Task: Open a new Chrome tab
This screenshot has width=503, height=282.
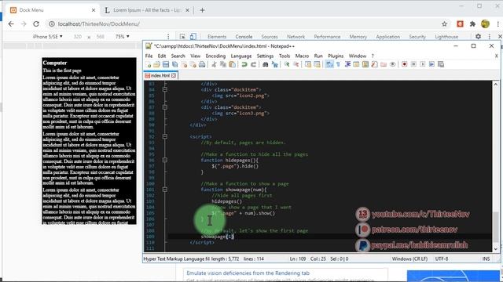Action: pos(202,10)
